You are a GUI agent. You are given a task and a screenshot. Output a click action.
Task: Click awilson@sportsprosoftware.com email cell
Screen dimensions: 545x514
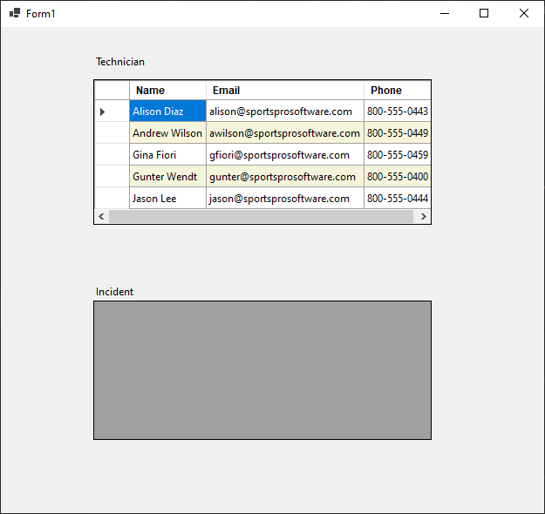285,132
